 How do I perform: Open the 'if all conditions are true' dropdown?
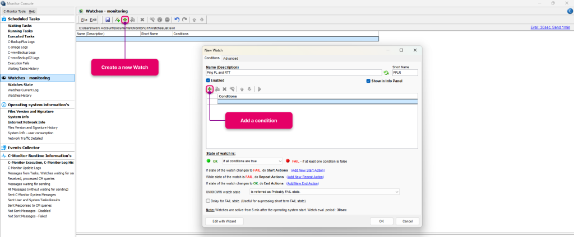coord(252,161)
